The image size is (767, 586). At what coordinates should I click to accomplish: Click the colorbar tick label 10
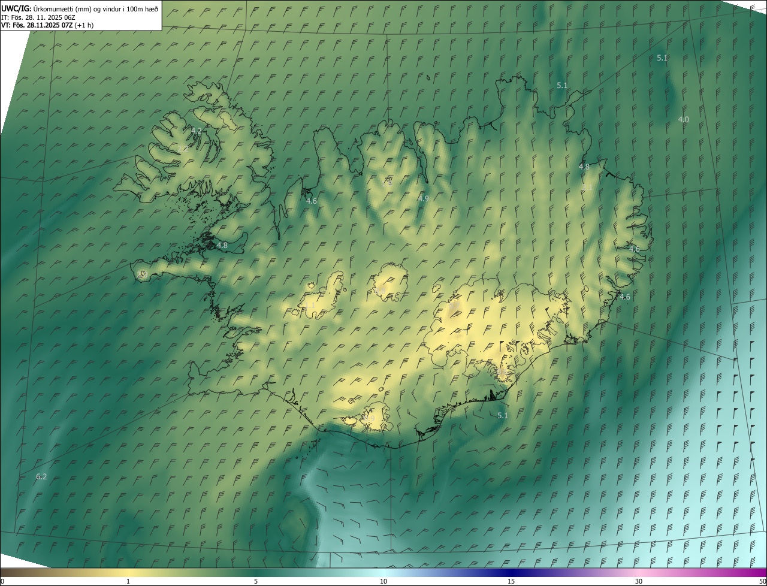point(383,581)
